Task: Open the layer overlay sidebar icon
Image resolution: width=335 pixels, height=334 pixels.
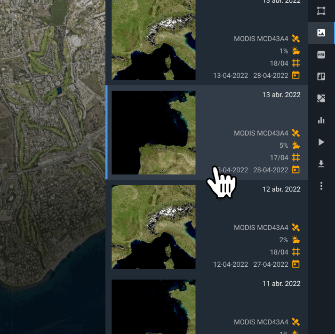Action: tap(321, 98)
